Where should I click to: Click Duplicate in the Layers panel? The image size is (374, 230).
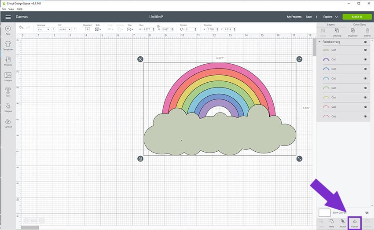[352, 32]
